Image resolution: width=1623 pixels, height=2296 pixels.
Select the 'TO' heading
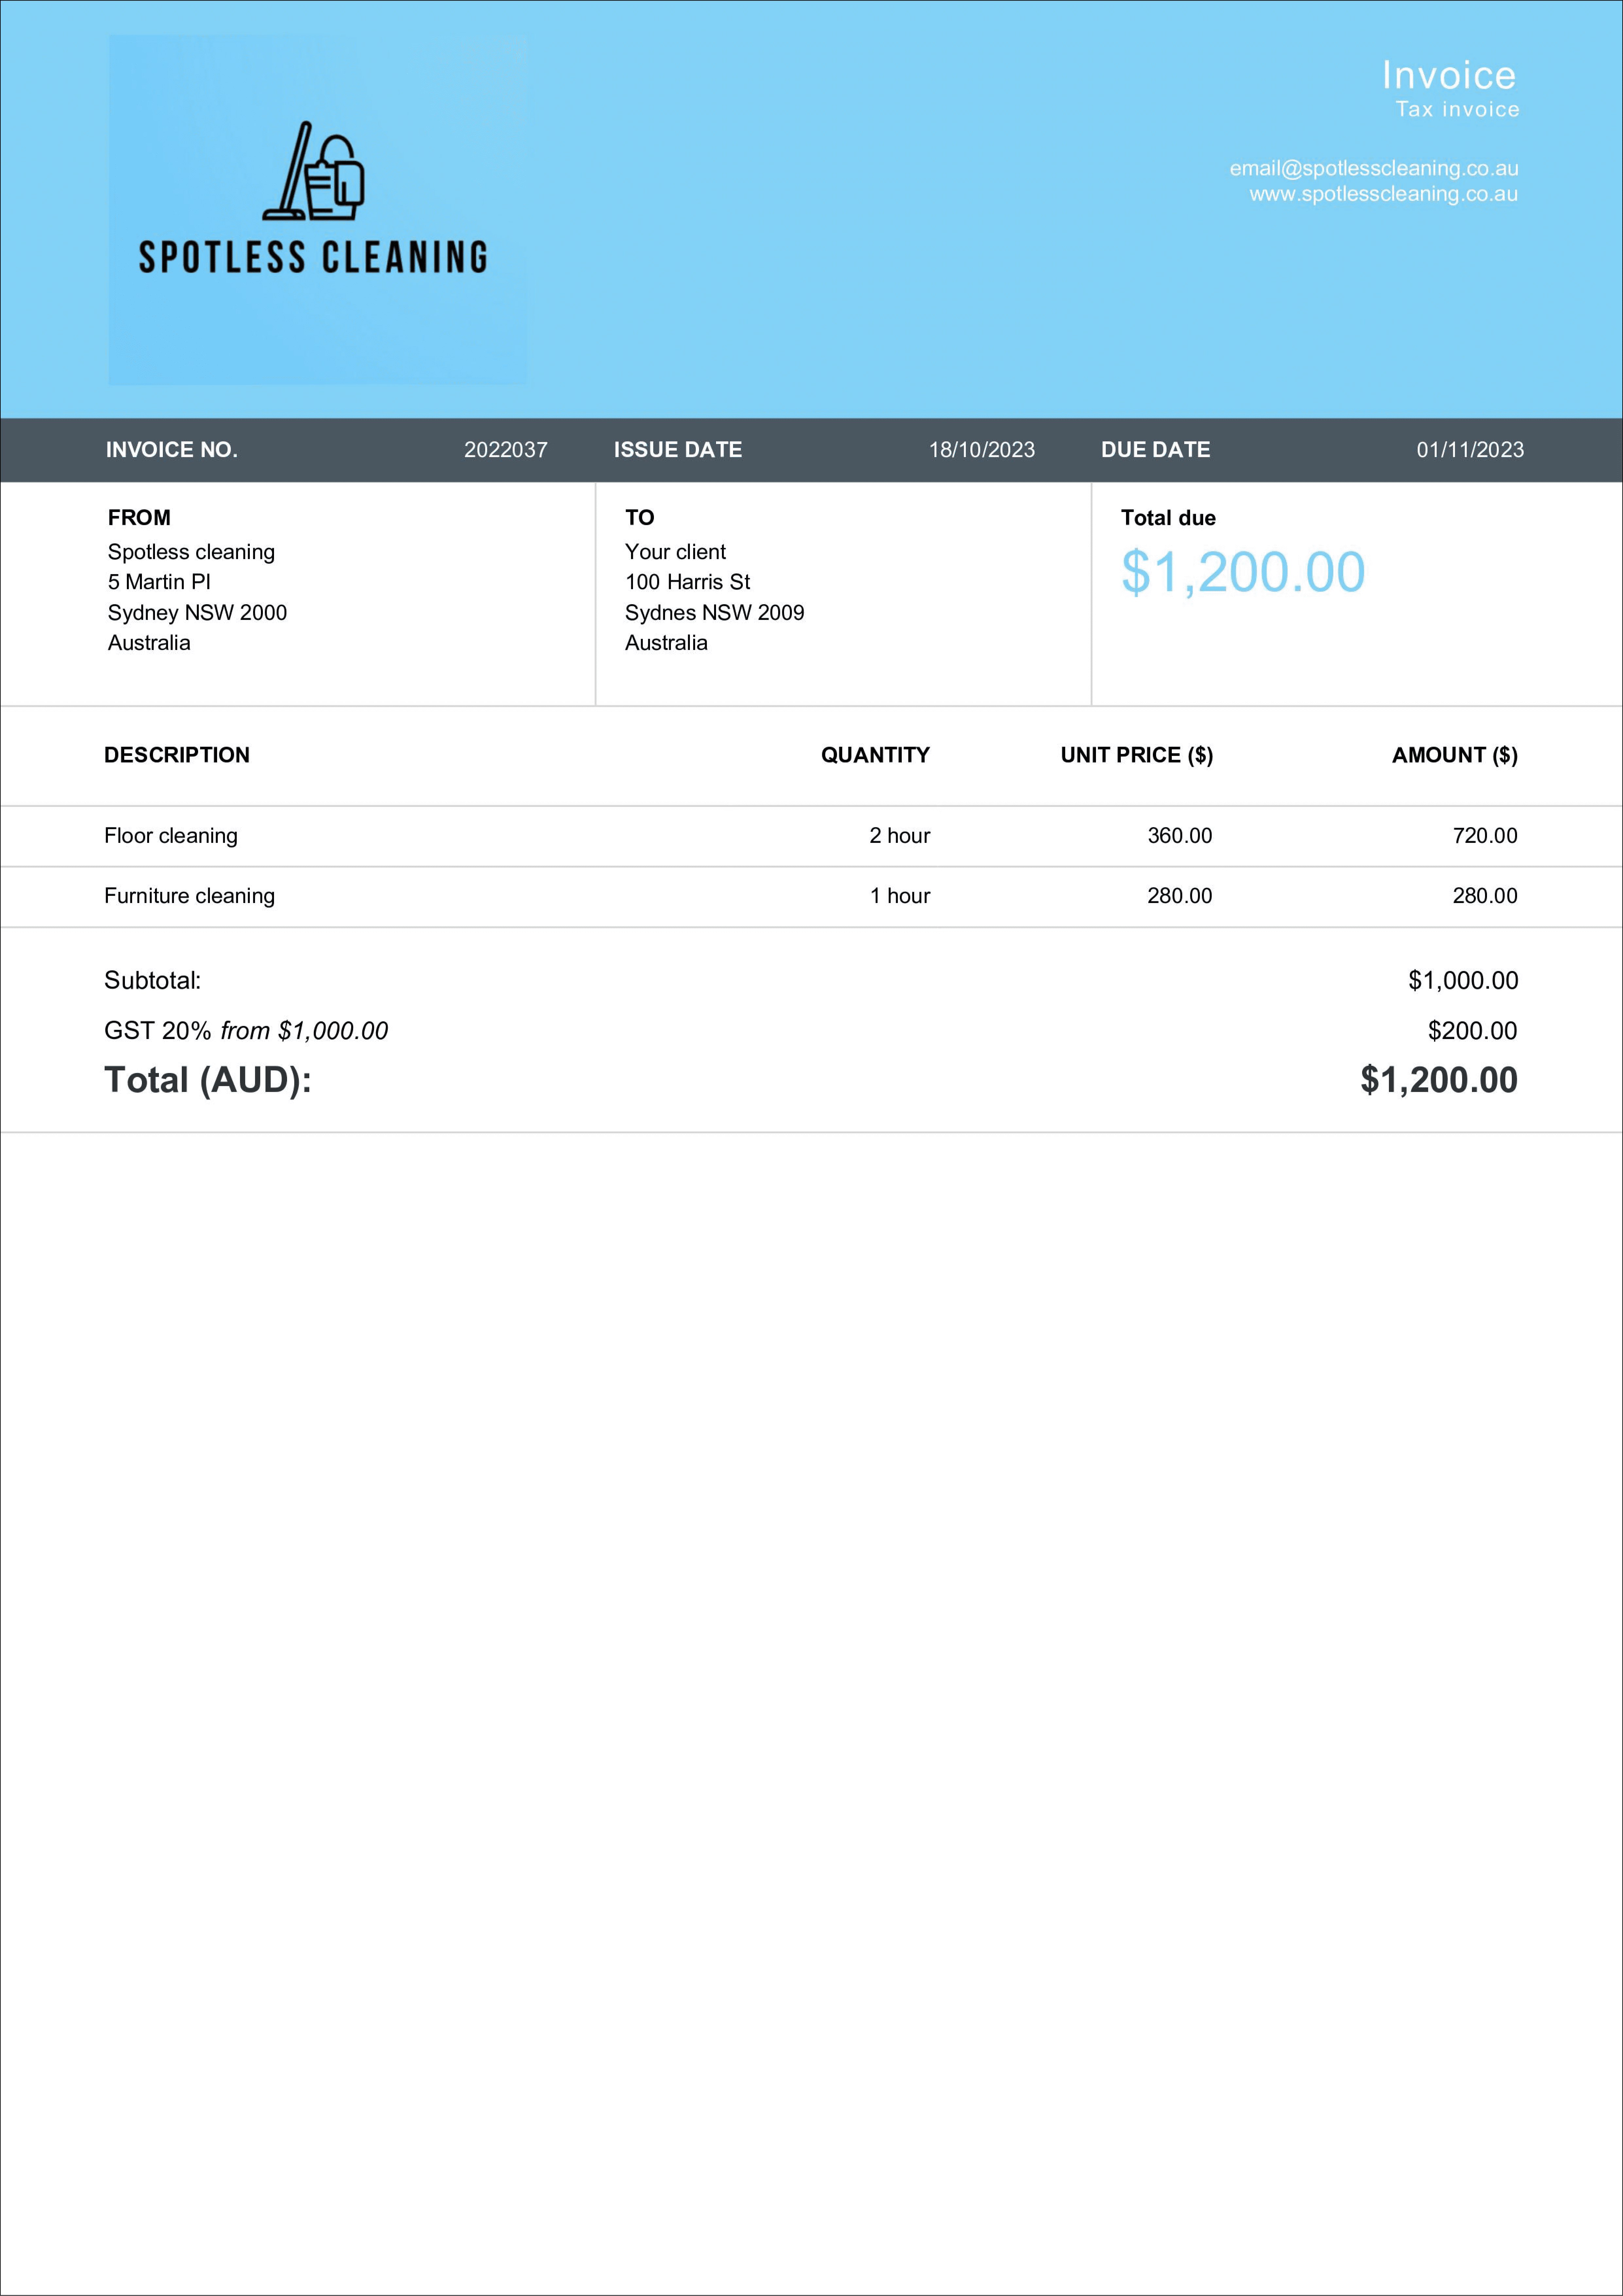click(640, 518)
